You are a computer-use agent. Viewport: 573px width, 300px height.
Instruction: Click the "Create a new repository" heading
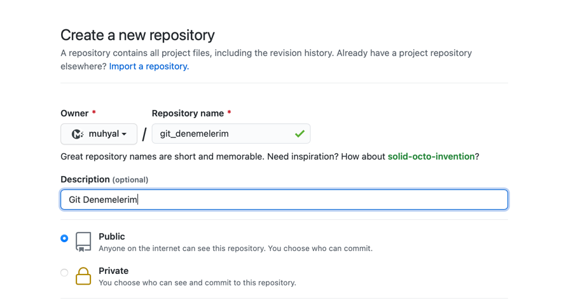pyautogui.click(x=137, y=35)
